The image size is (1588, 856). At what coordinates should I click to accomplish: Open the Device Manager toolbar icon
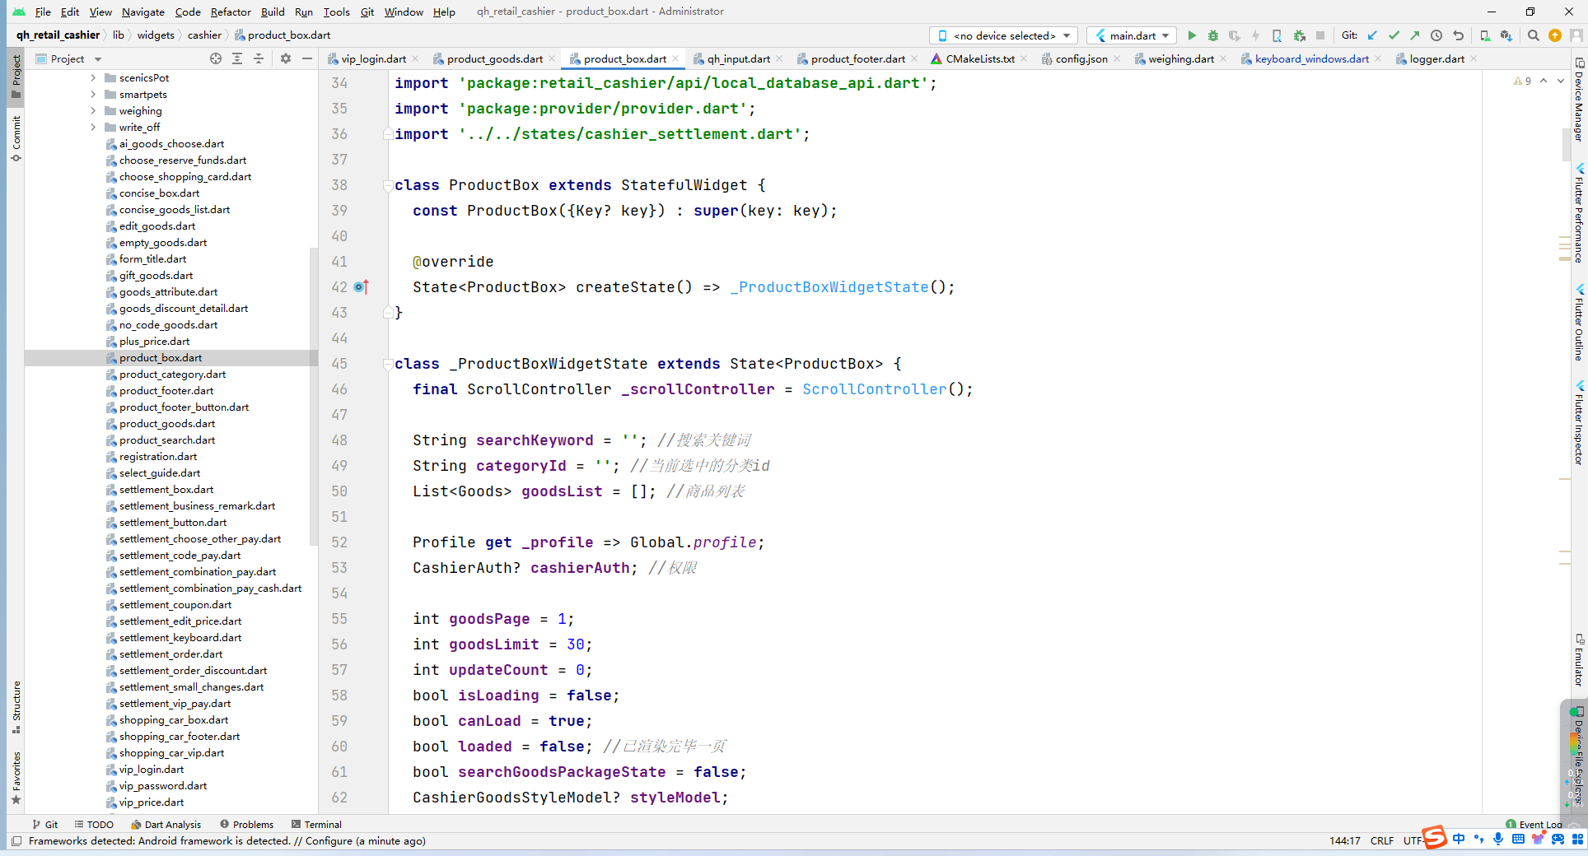pos(1484,35)
